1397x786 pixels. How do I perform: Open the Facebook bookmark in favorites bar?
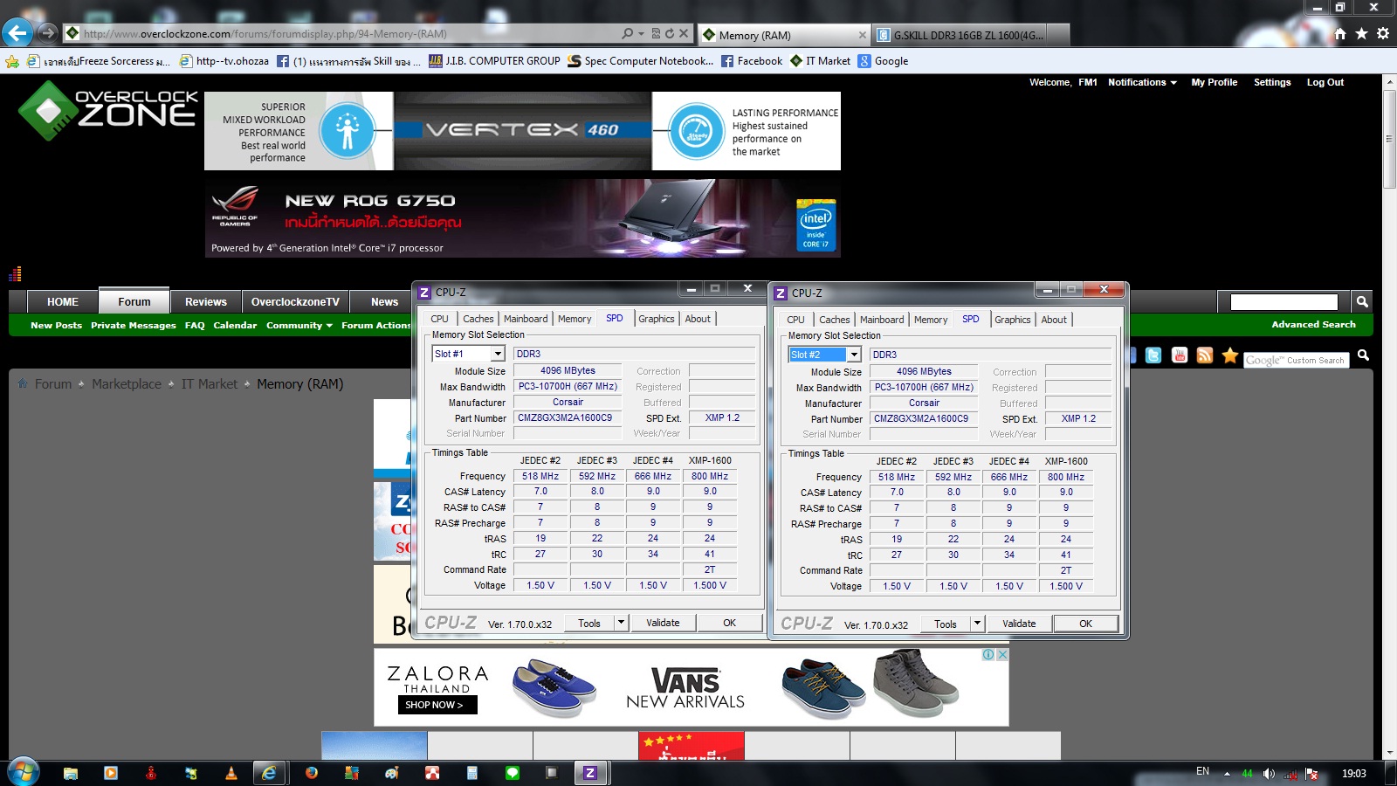(752, 61)
